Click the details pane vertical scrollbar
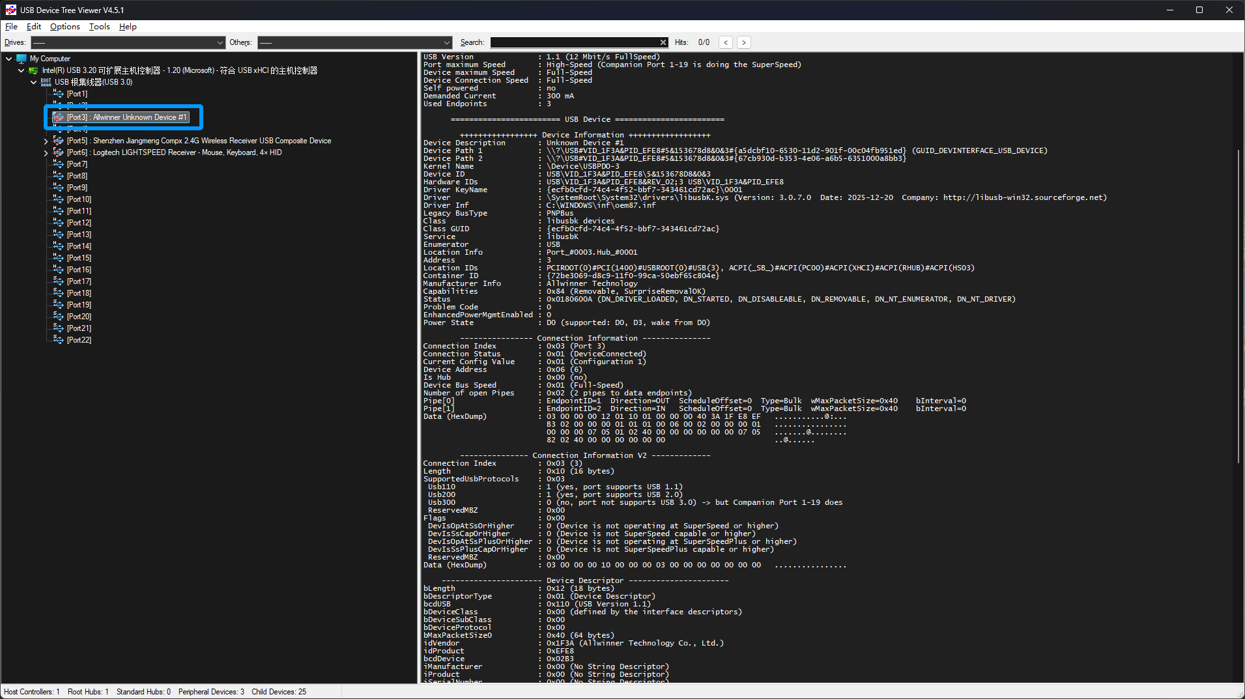The width and height of the screenshot is (1245, 699). pos(1239,306)
